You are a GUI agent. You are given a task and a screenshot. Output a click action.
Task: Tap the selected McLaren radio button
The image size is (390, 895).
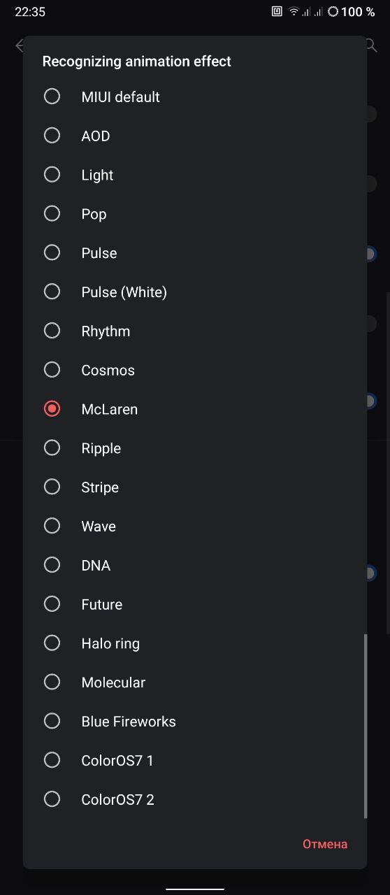[x=52, y=408]
